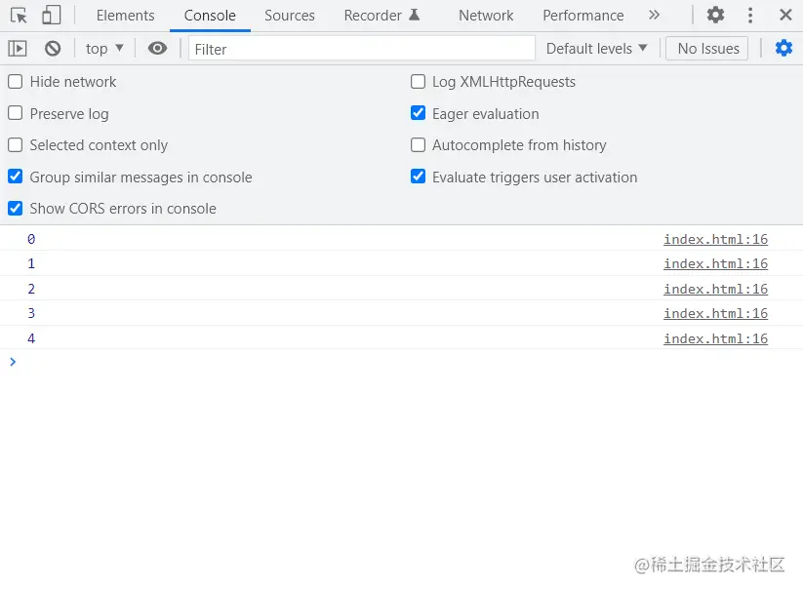Select logged value 2

click(31, 289)
